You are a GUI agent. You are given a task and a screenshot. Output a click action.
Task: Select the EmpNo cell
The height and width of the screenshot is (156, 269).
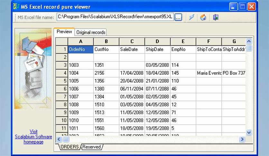tap(183, 50)
